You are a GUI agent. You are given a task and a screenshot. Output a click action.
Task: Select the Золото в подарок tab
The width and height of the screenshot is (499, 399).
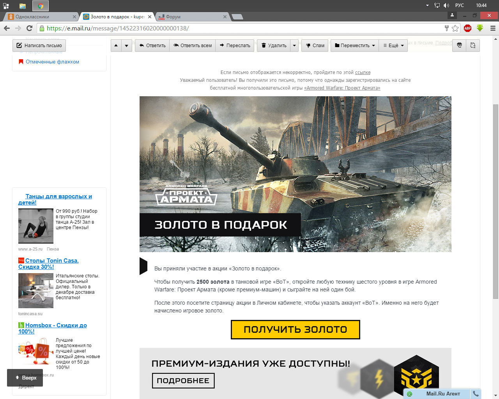pyautogui.click(x=117, y=17)
